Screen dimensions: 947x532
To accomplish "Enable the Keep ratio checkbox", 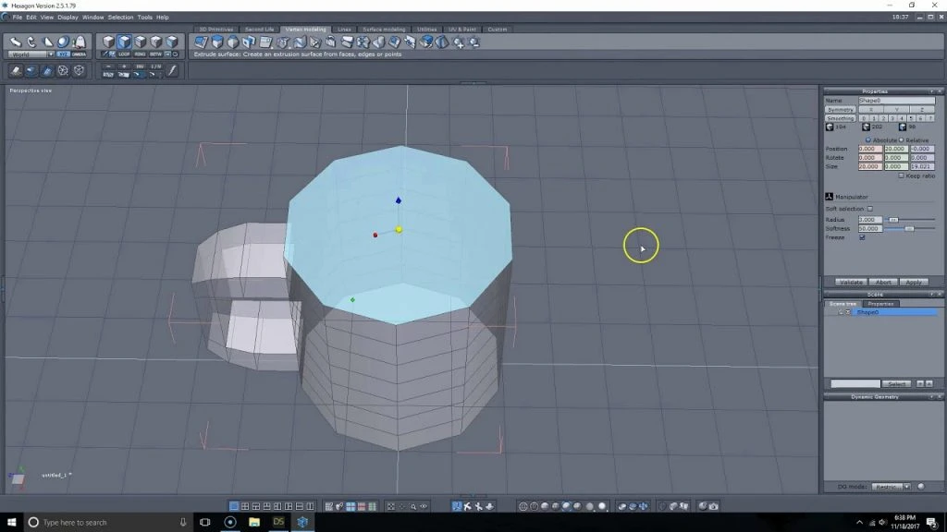I will [x=901, y=175].
